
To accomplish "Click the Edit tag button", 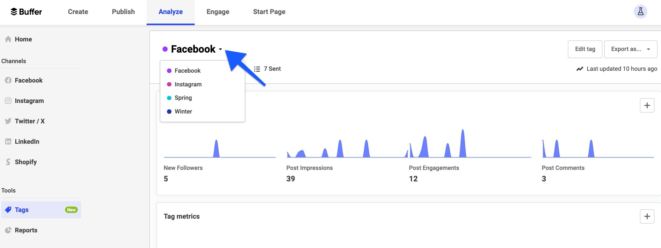I will click(x=585, y=49).
